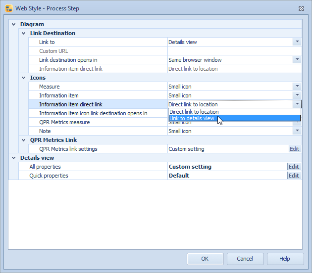Screen dimensions: 312x273
Task: Close the Web Style dialog
Action: (301, 8)
